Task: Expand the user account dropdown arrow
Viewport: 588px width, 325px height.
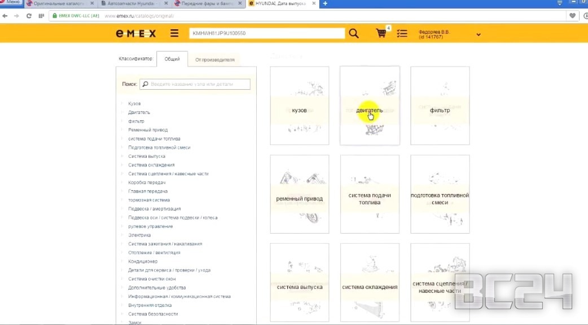Action: 479,34
